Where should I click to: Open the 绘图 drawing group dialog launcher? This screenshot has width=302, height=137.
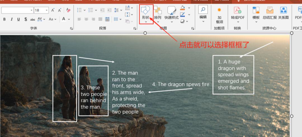193,28
